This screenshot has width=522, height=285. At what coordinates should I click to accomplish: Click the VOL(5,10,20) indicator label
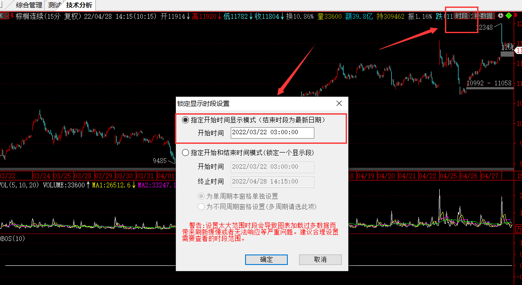click(x=19, y=185)
